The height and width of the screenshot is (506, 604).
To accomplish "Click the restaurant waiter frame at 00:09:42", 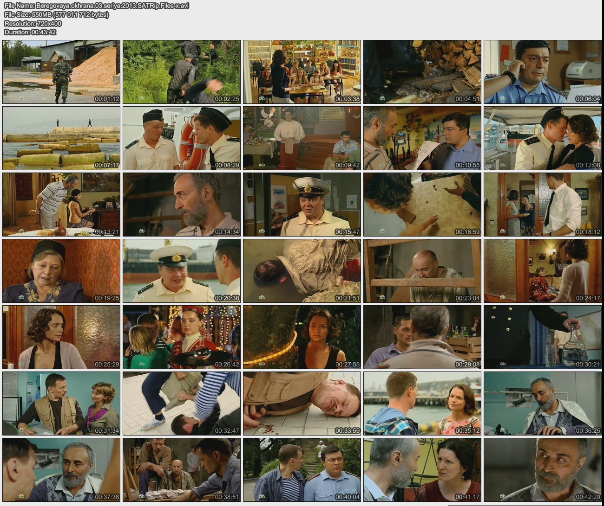I will [x=302, y=138].
